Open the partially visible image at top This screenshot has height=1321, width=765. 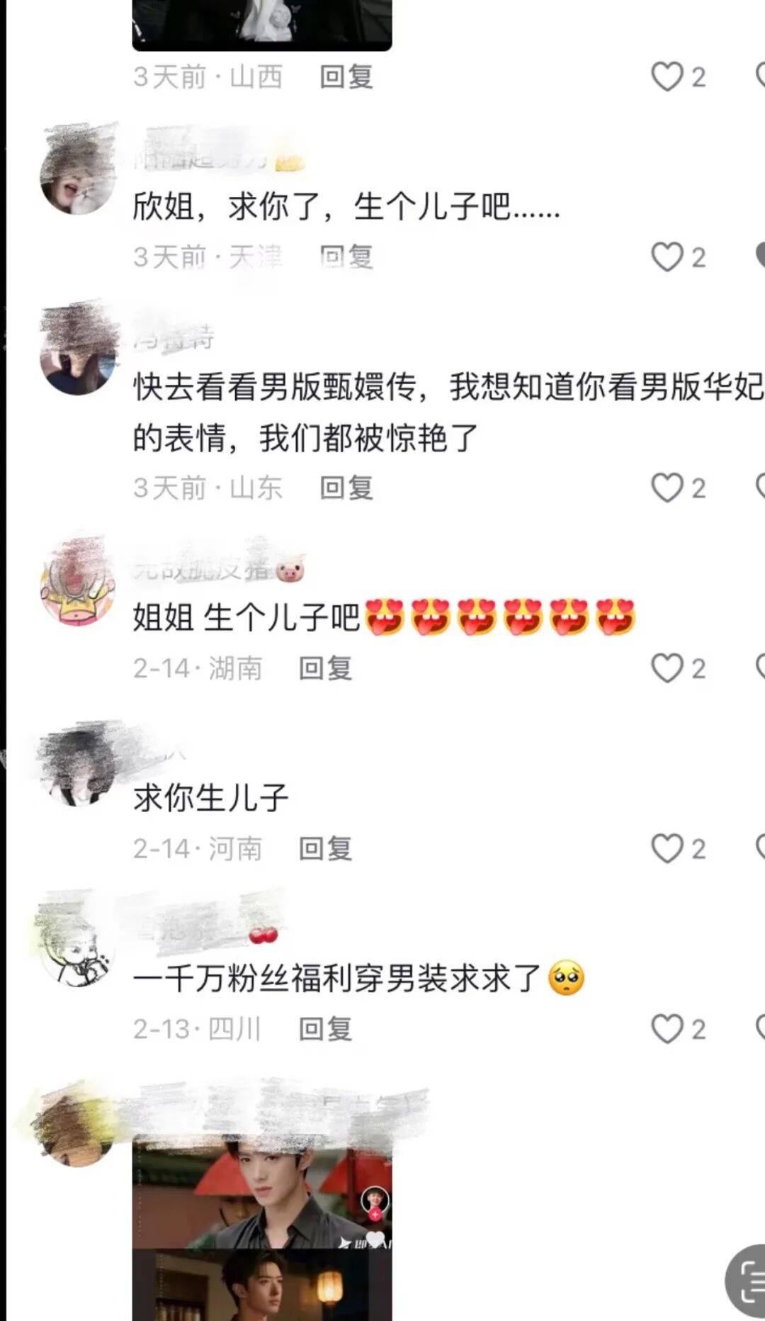point(262,25)
